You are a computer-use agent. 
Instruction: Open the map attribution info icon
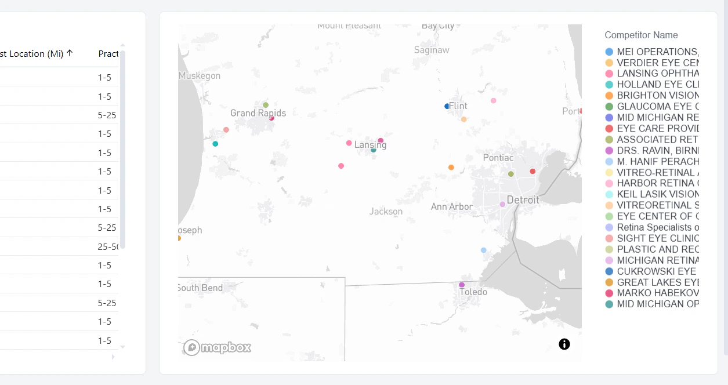(564, 344)
